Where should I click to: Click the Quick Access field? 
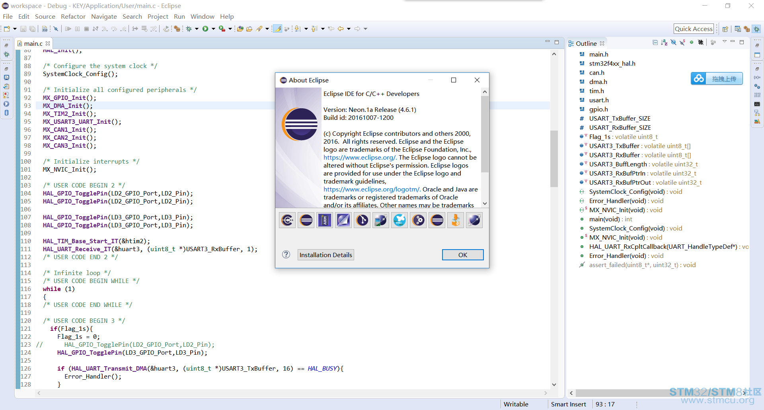click(694, 29)
